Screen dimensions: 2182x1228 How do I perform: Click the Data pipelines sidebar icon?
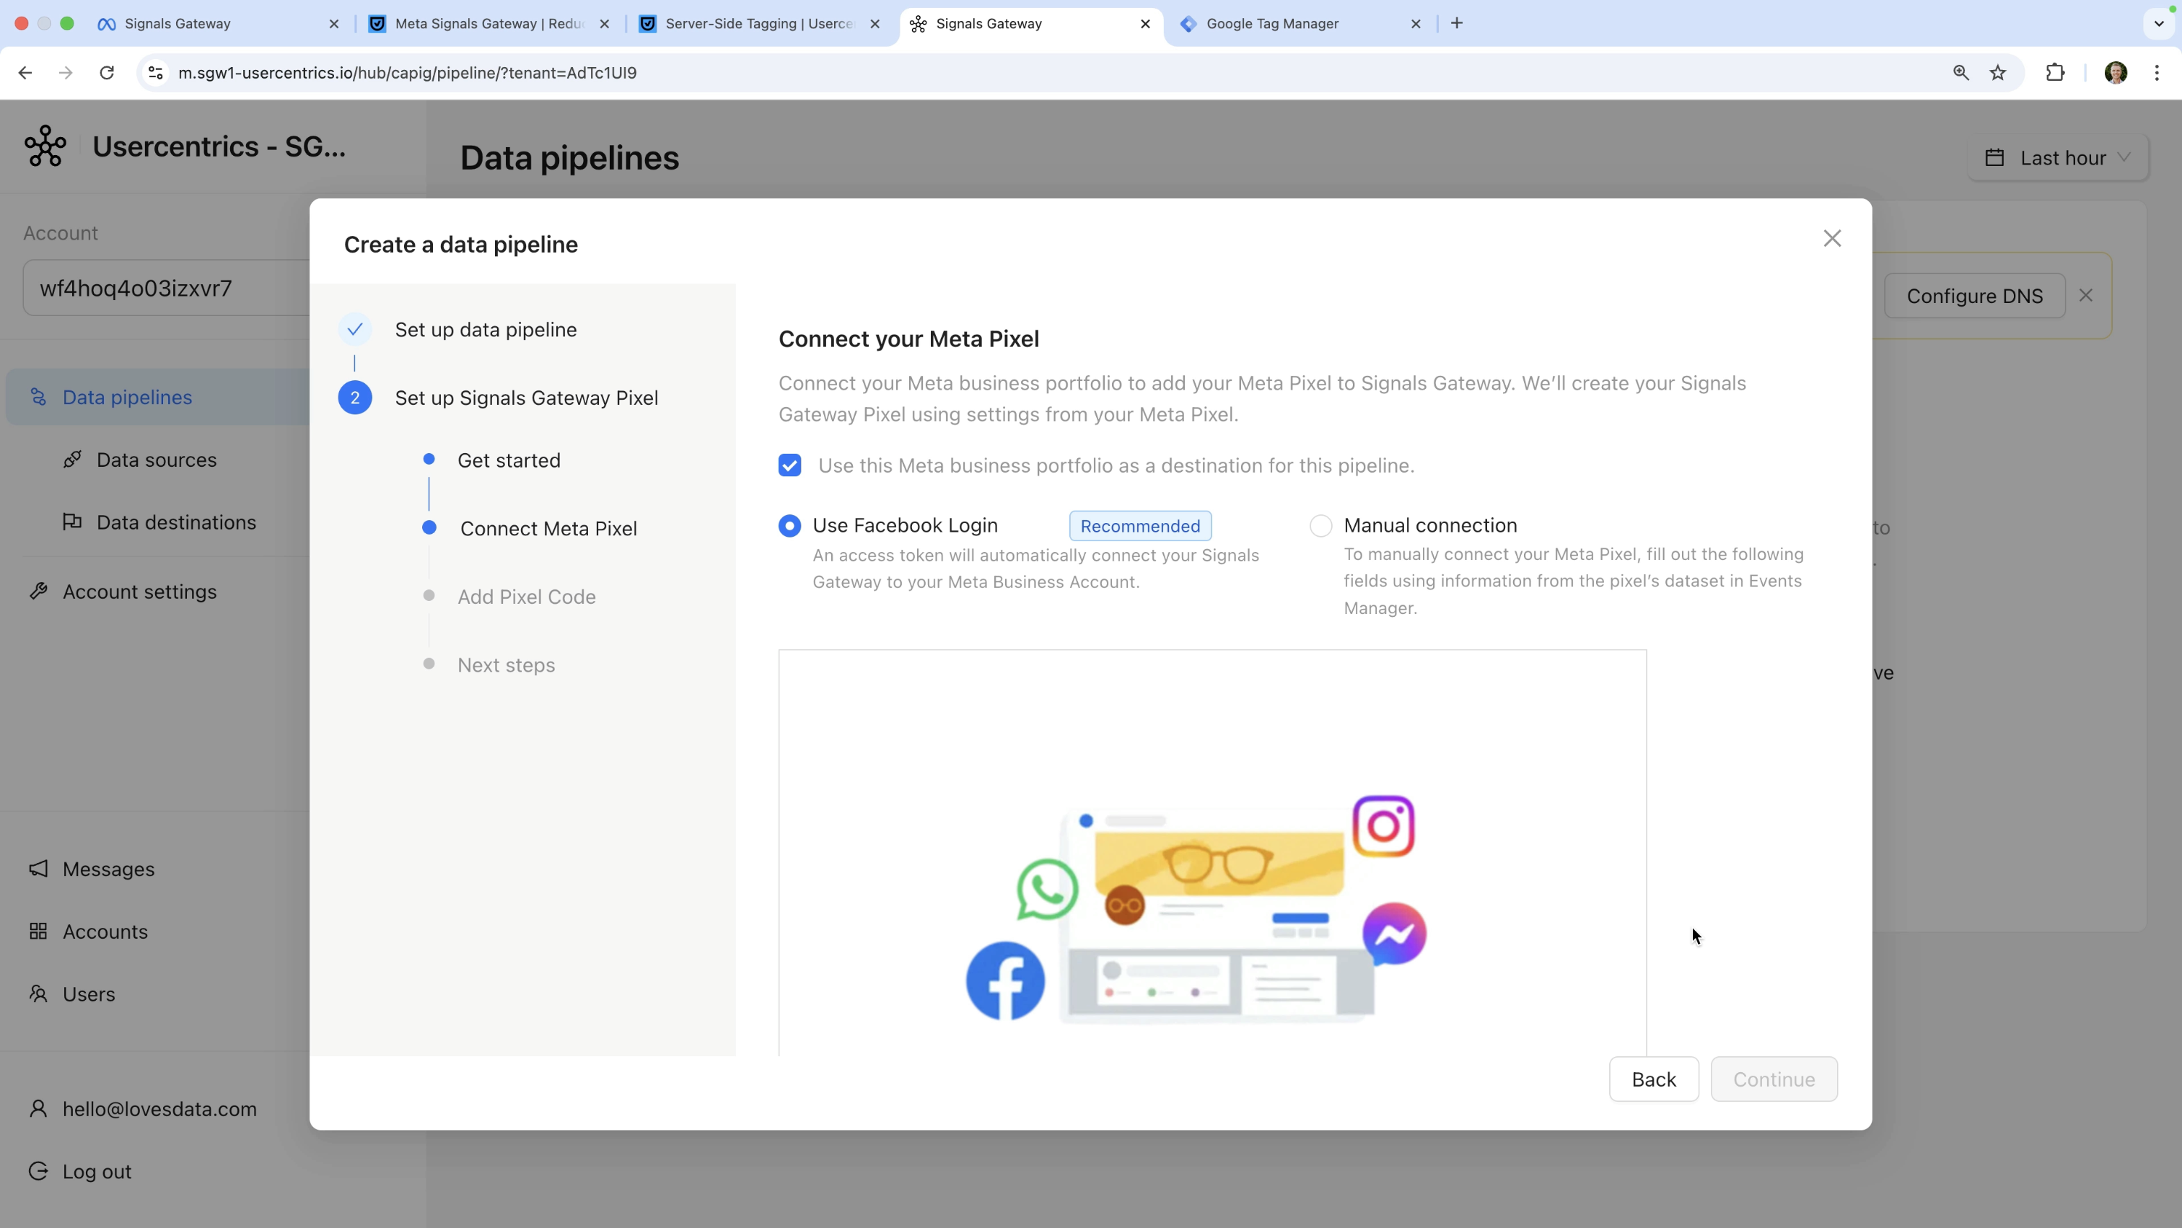coord(38,396)
